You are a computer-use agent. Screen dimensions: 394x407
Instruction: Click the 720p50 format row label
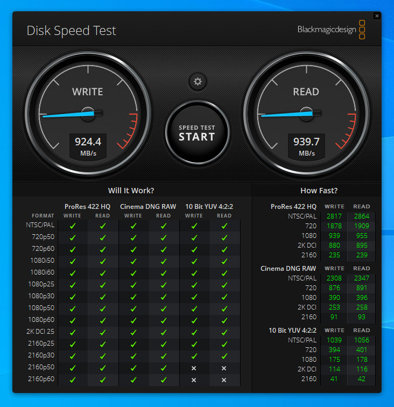[x=43, y=237]
